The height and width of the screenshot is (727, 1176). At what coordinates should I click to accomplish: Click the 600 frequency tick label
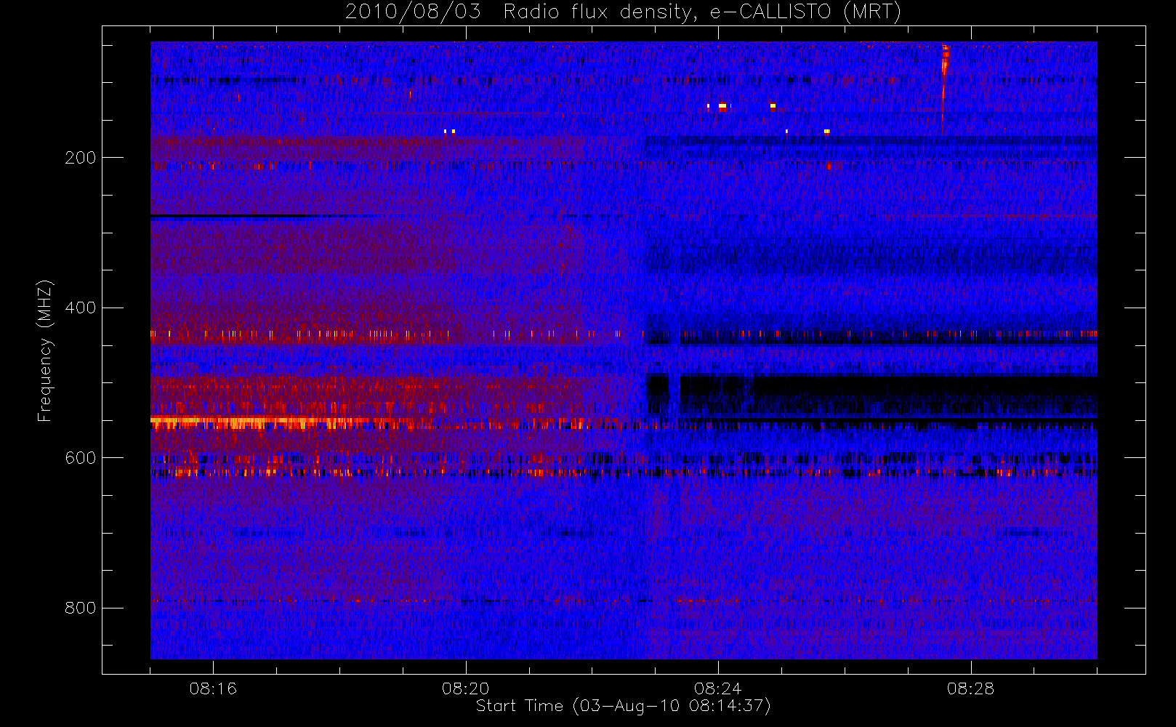pos(80,458)
